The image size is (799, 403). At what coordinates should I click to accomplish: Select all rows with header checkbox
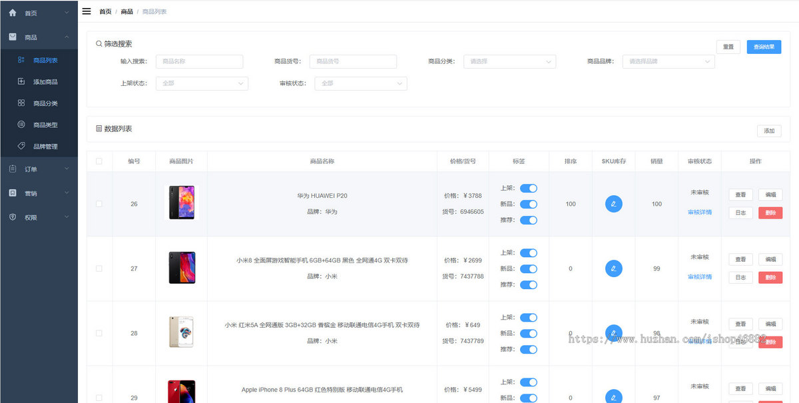pos(99,161)
